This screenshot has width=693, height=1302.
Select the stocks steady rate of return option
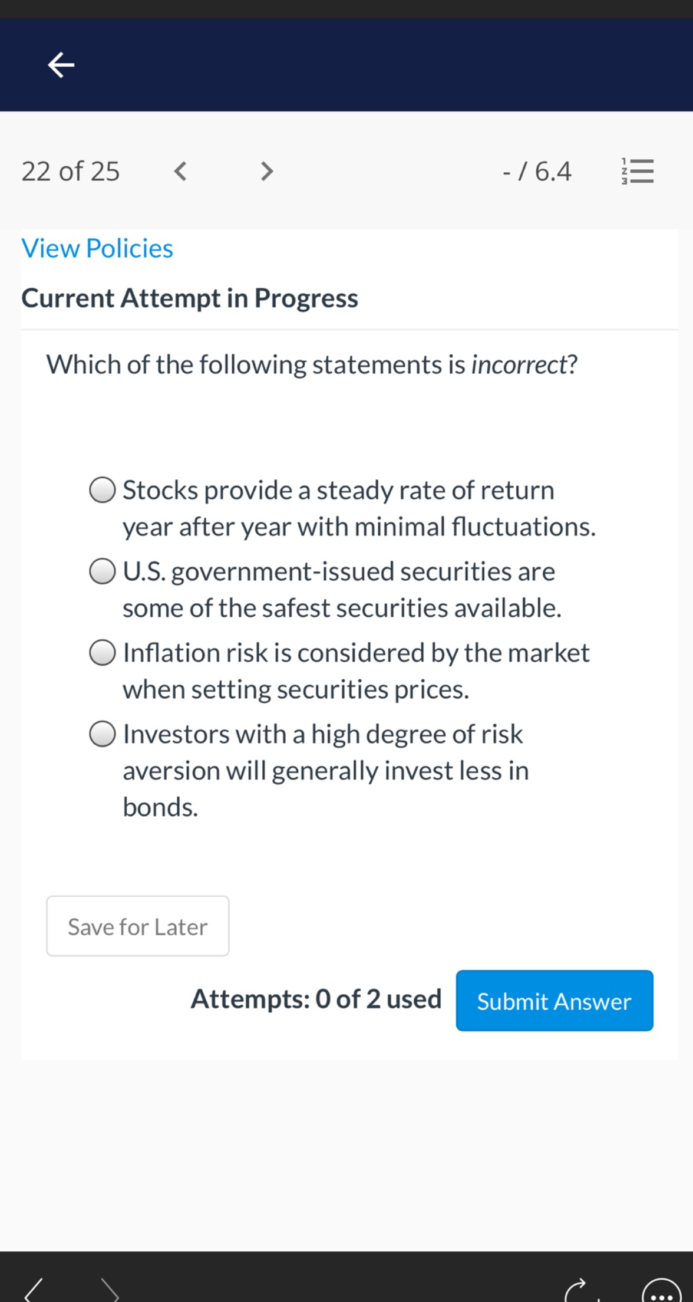(x=103, y=490)
